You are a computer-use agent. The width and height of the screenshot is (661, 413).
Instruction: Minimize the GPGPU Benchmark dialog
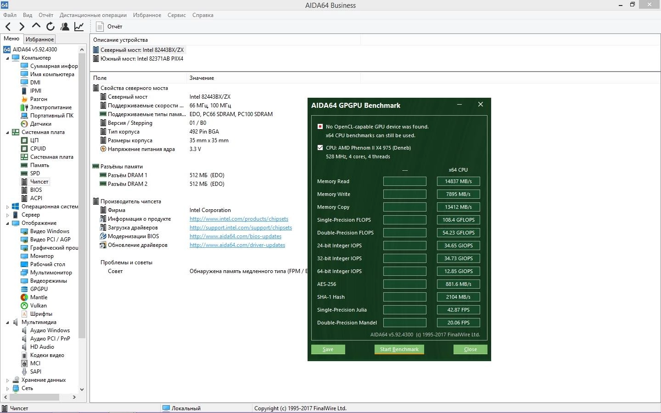459,105
